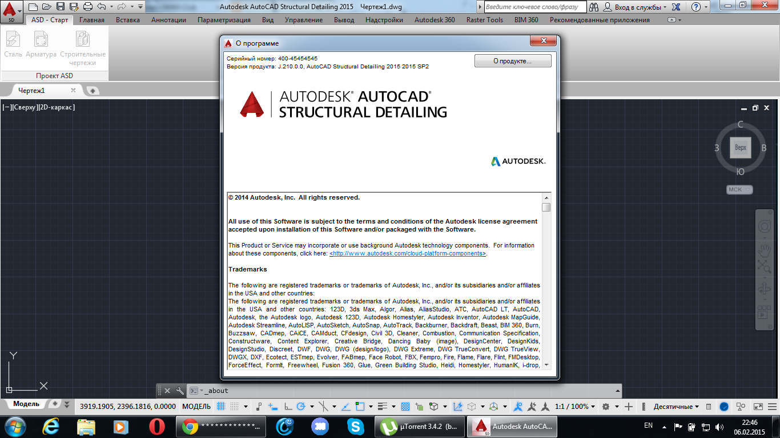
Task: Click the МОДЕЛЬ space button in status bar
Action: click(196, 407)
